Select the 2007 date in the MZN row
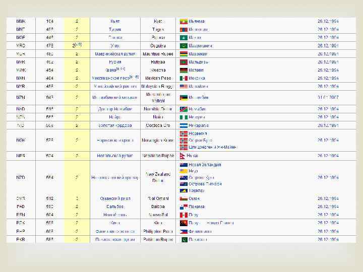The width and height of the screenshot is (363, 272). click(328, 98)
